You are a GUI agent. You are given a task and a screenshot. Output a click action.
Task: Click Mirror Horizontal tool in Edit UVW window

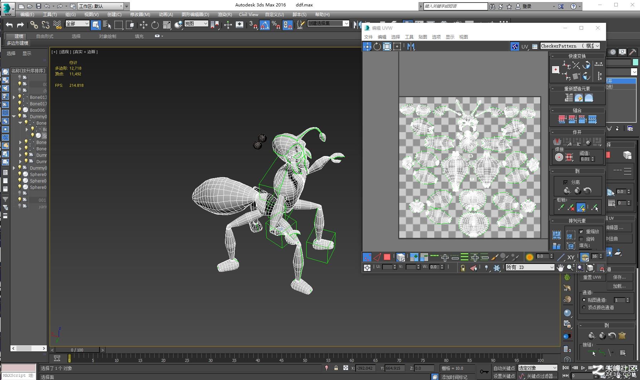point(411,46)
